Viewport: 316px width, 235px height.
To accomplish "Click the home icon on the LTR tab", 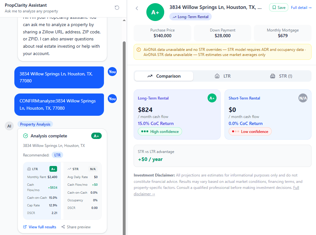I will click(x=217, y=76).
